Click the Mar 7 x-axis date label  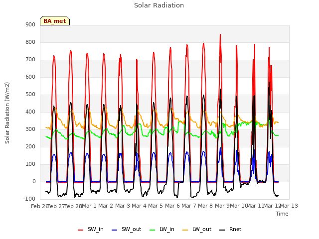pyautogui.click(x=189, y=206)
